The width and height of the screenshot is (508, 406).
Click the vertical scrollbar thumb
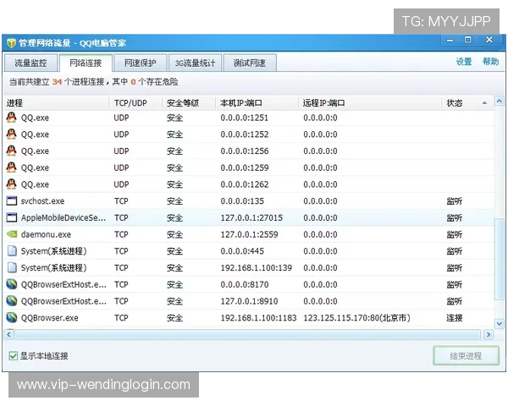click(500, 260)
